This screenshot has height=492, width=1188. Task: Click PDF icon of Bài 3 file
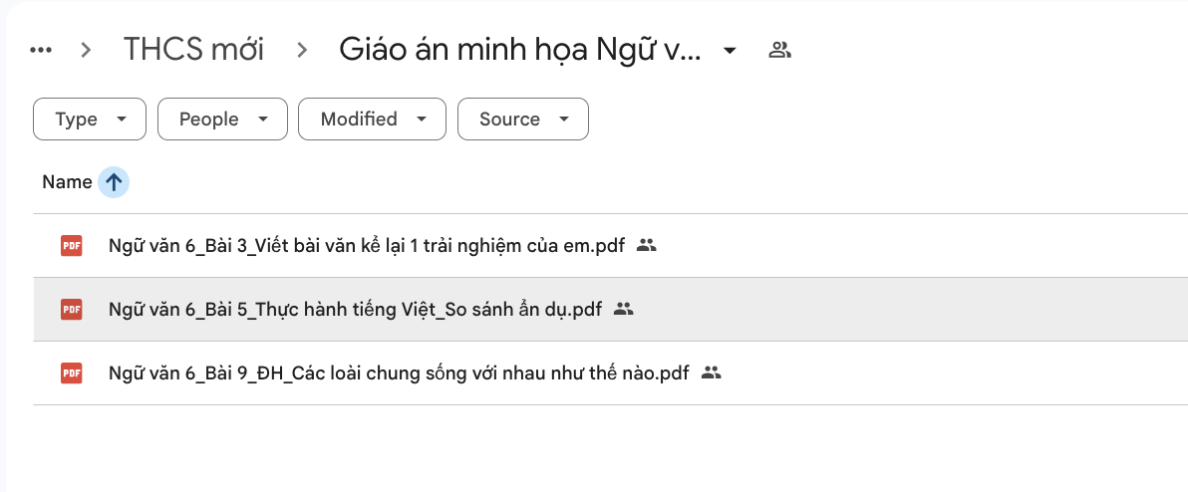[72, 246]
